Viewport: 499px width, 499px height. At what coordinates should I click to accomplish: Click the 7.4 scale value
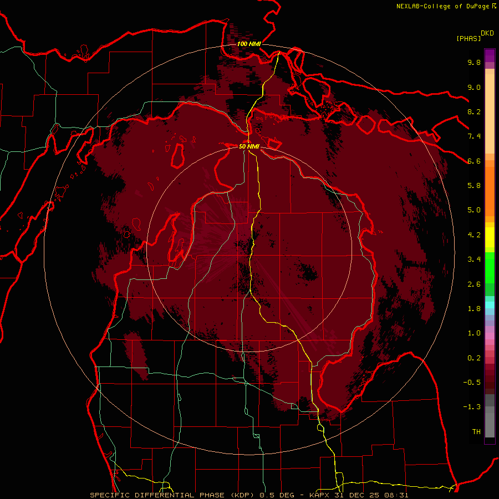pyautogui.click(x=474, y=136)
